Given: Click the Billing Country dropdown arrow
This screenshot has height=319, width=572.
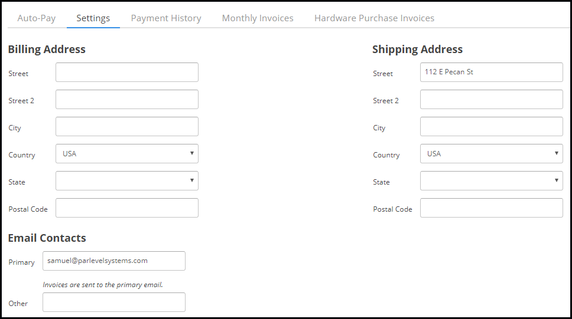Looking at the screenshot, I should pos(191,153).
